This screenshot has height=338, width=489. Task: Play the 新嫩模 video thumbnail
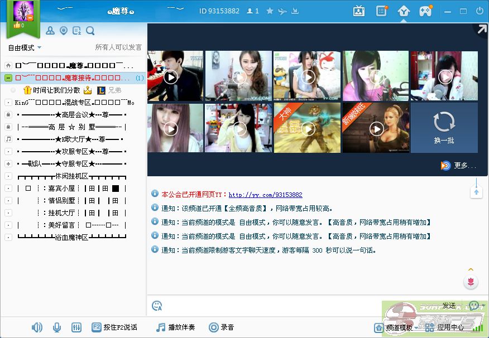click(x=376, y=128)
